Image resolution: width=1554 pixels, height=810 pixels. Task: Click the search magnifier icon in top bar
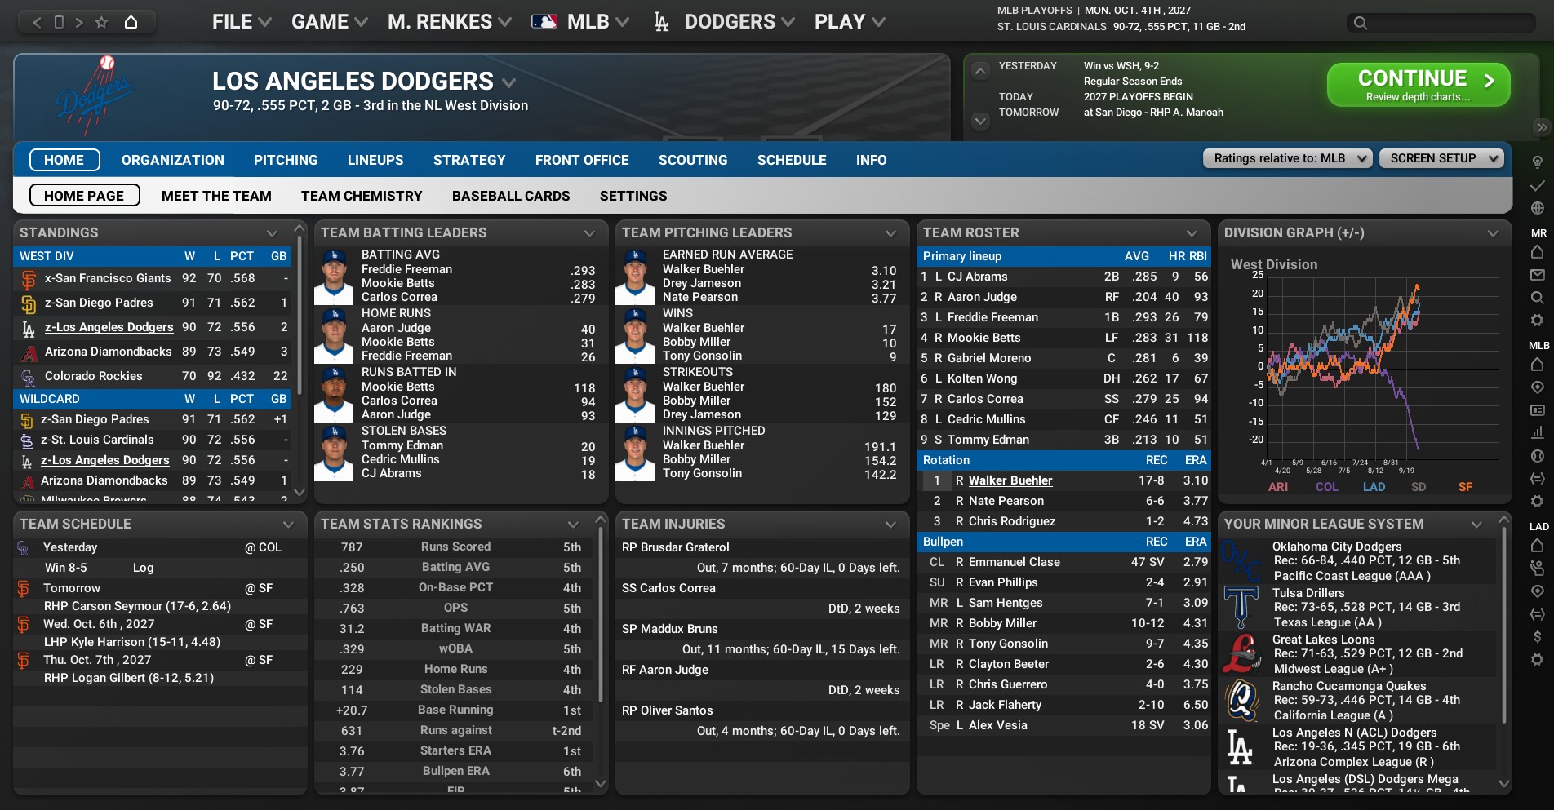click(1360, 23)
